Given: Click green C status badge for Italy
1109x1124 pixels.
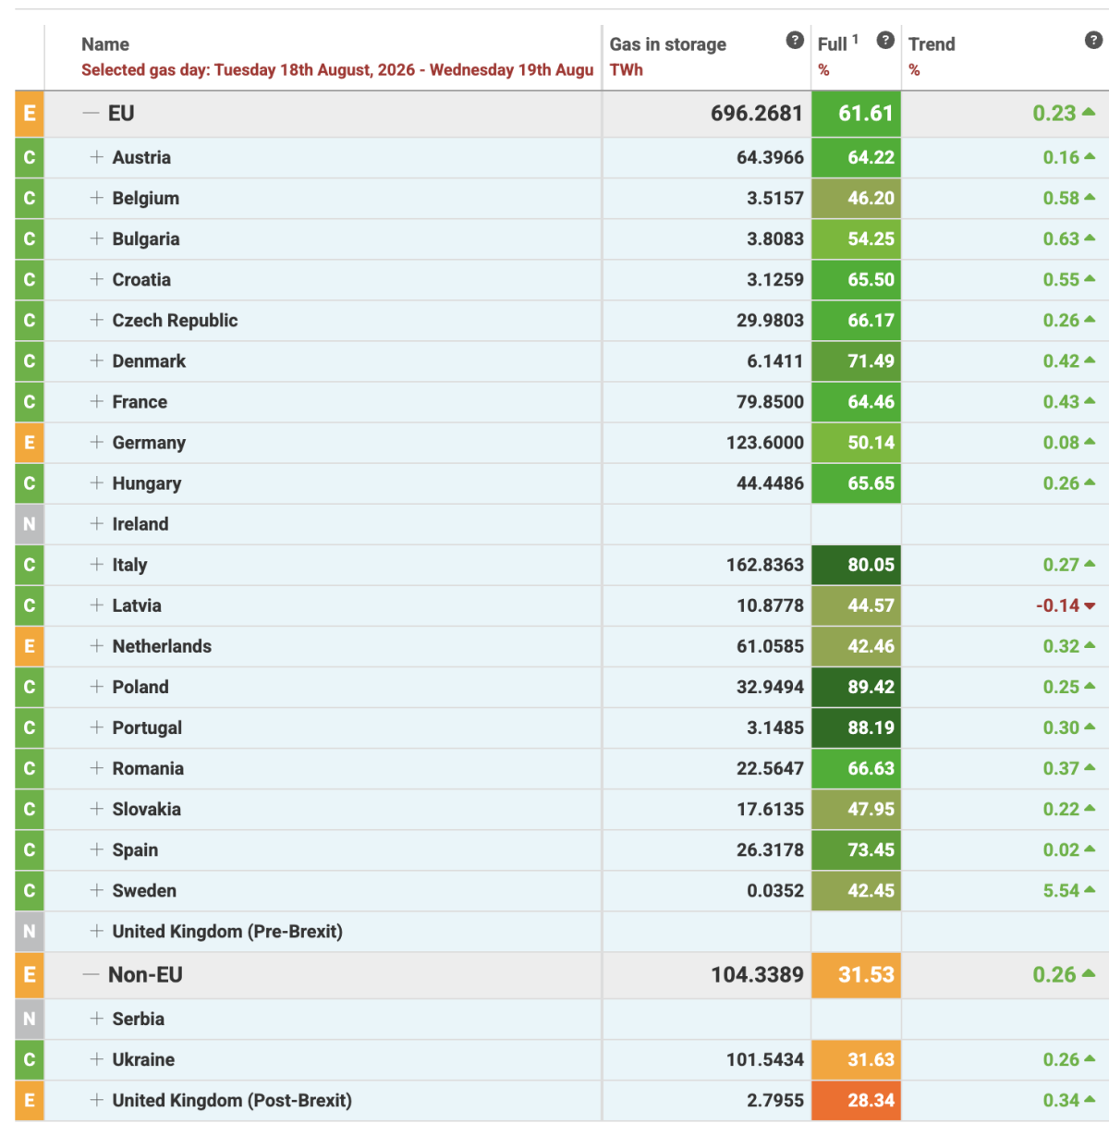Looking at the screenshot, I should pos(30,565).
